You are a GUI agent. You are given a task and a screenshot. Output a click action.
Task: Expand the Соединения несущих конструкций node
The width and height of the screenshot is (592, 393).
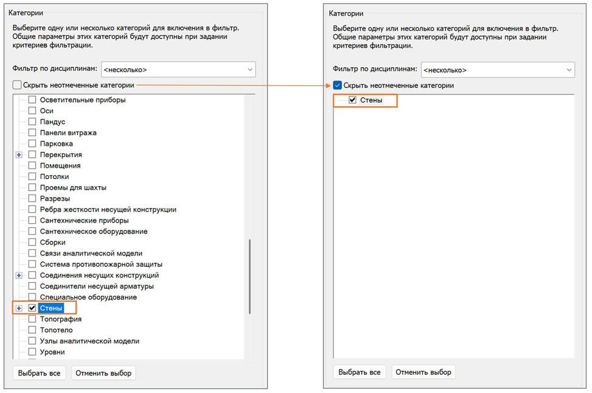point(19,275)
